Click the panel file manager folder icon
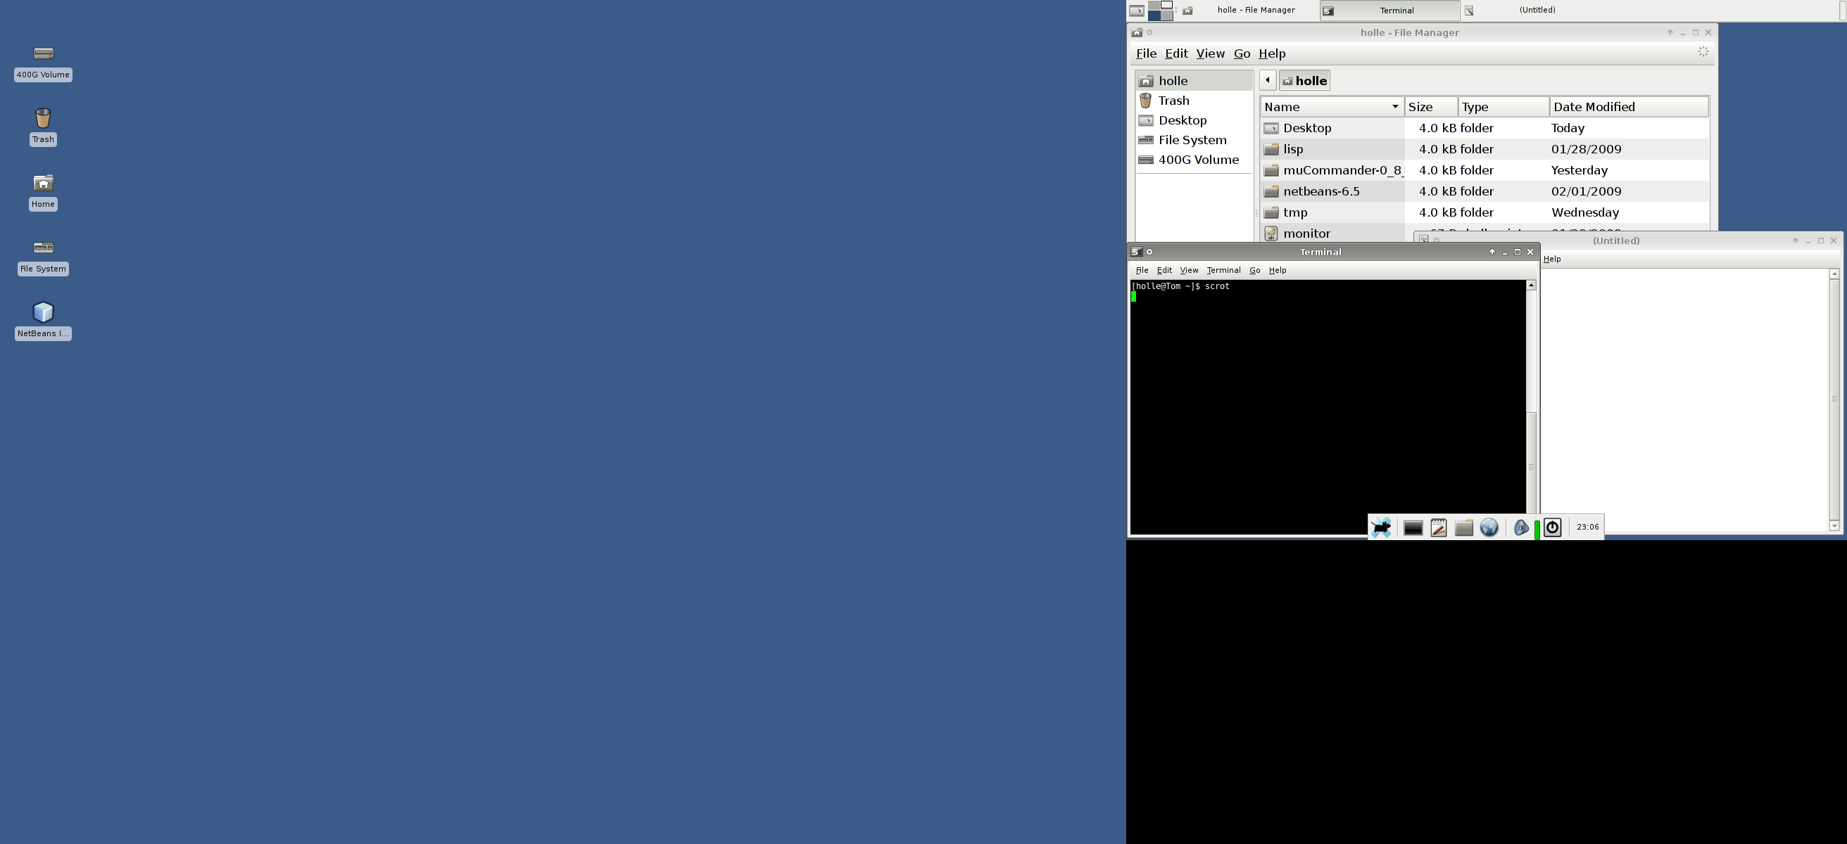 pos(1463,528)
